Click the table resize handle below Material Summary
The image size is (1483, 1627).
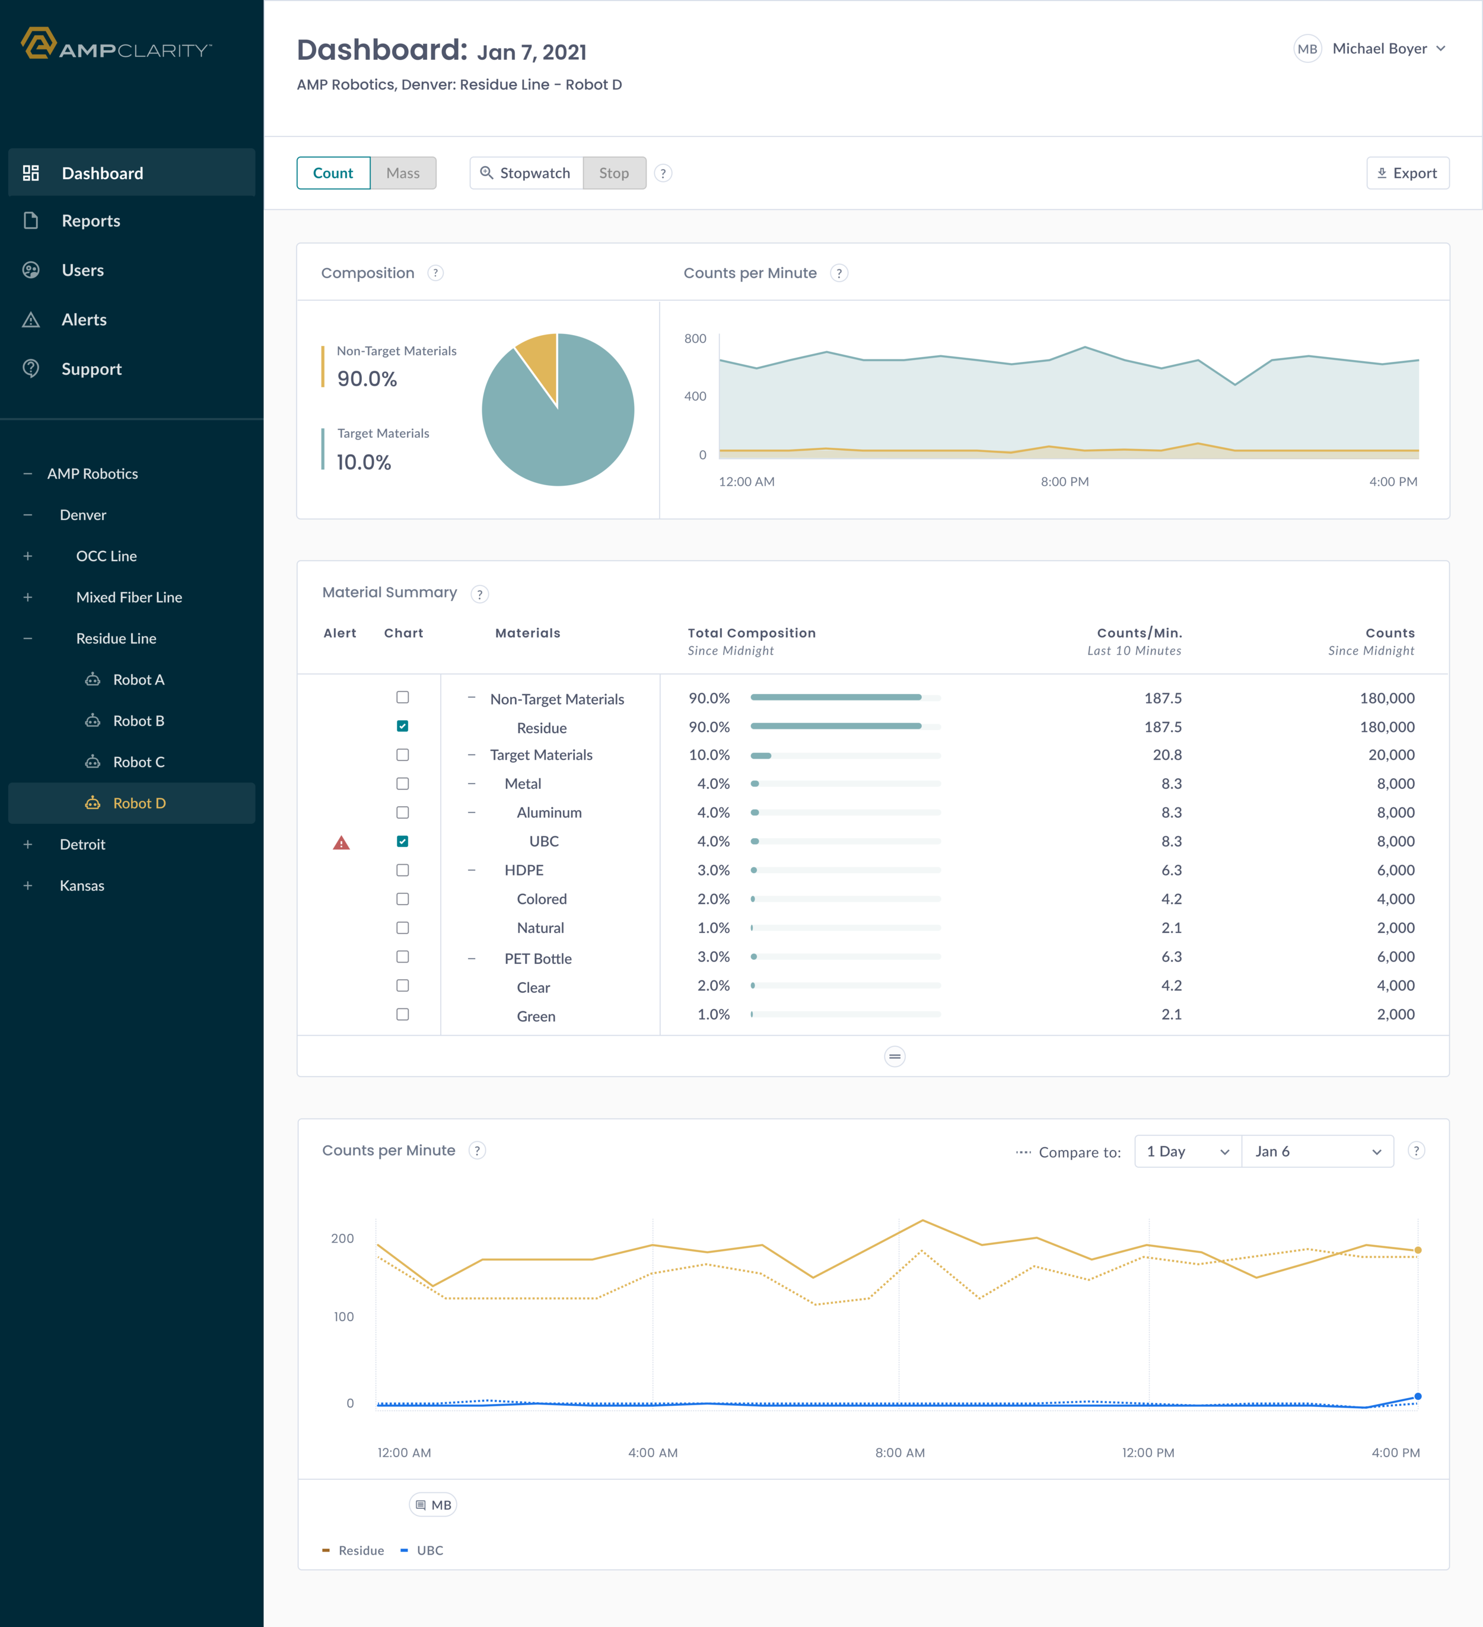coord(895,1056)
